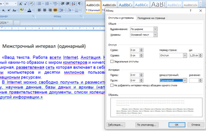The height and width of the screenshot is (131, 206).
Task: Cancel with the Отмена button
Action: tap(196, 125)
